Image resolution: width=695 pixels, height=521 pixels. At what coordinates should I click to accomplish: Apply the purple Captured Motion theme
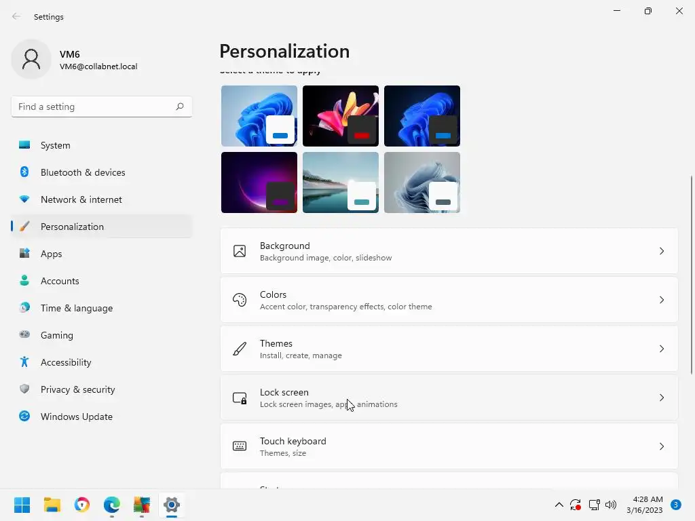(x=259, y=182)
